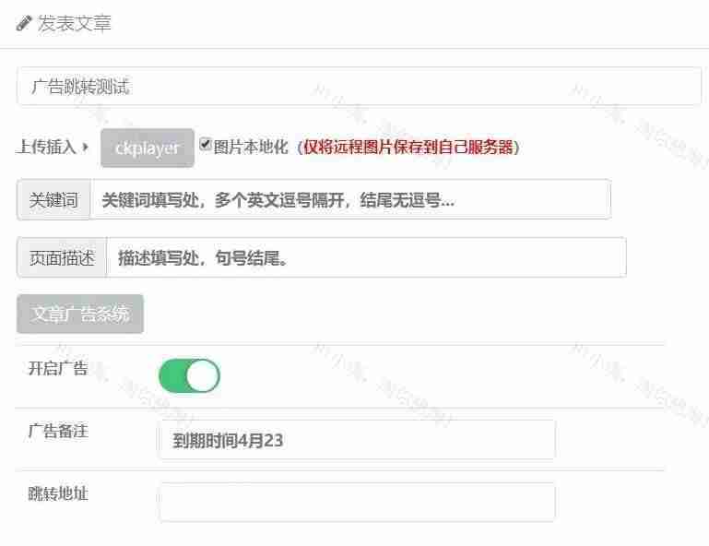Viewport: 709px width, 546px height.
Task: Focus the empty 跳转地址 input field
Action: [357, 502]
